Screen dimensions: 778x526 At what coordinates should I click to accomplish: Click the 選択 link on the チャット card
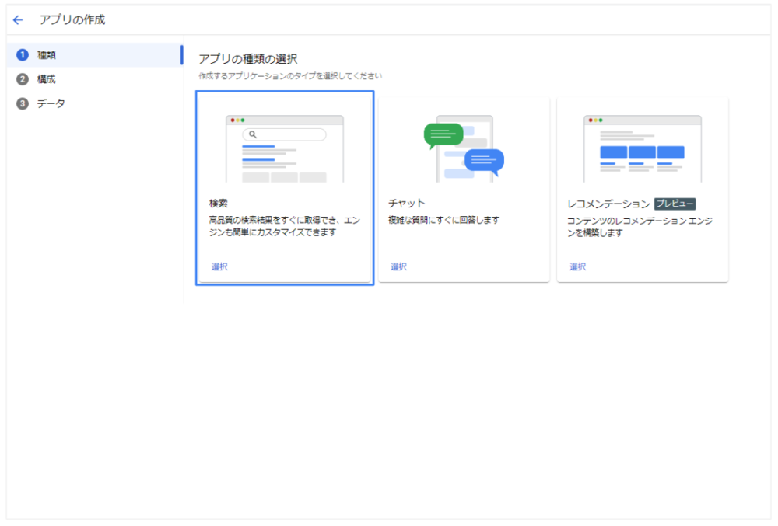coord(398,267)
